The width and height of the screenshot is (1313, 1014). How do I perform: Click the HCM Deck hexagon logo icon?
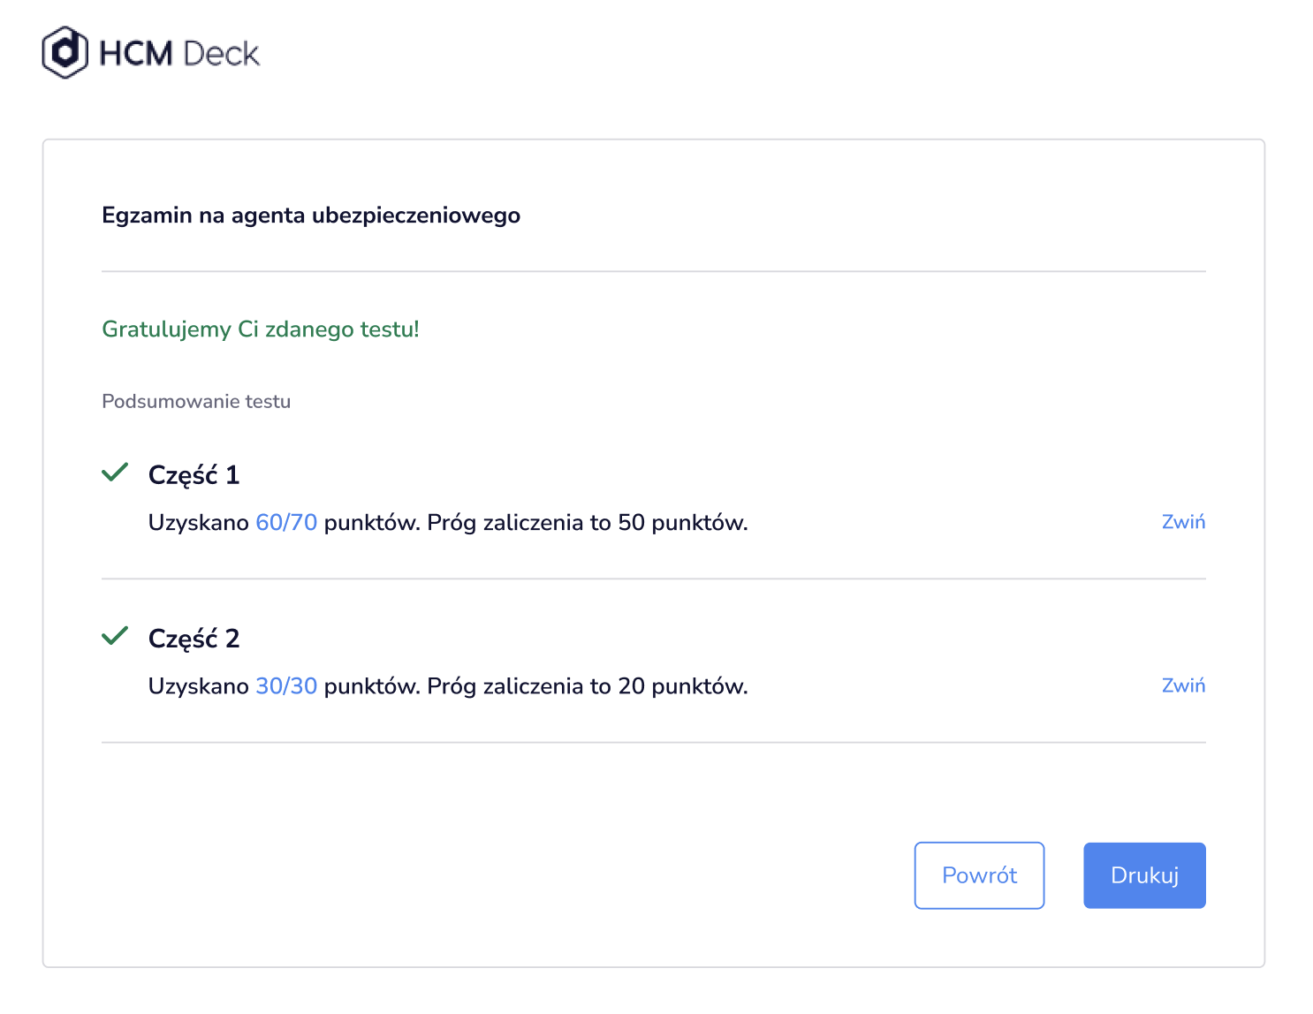point(65,53)
